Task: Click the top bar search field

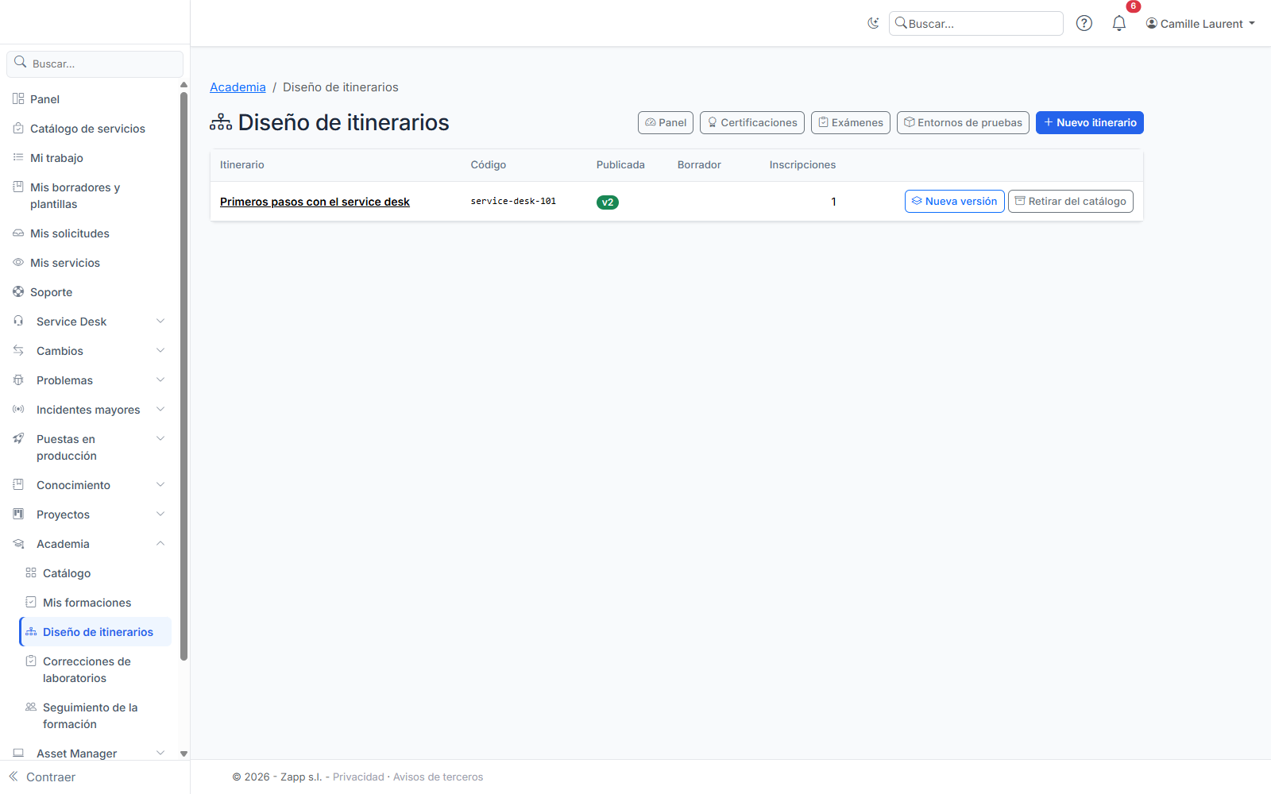Action: coord(975,24)
